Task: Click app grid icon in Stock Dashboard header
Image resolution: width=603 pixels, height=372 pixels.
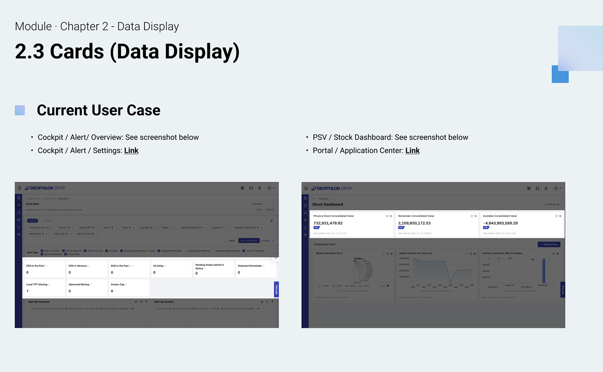Action: coord(529,188)
